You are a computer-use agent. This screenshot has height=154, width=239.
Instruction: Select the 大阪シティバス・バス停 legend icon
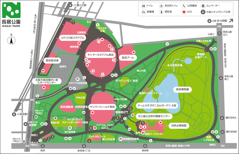click(203, 12)
